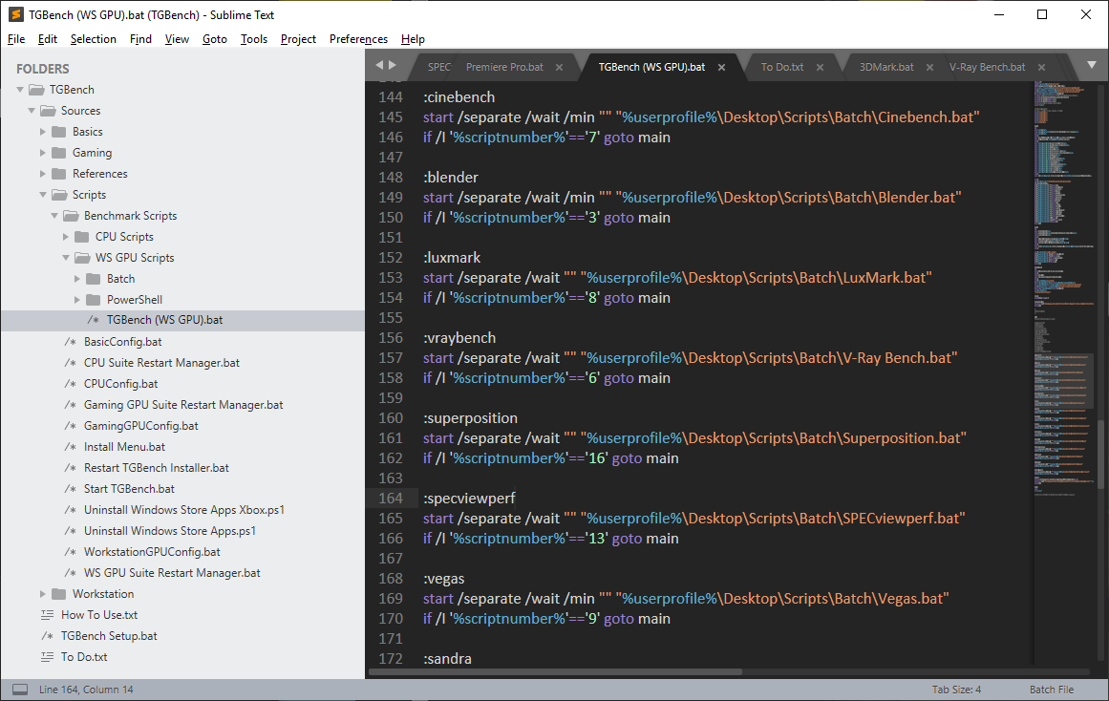Open the File menu
Image resolution: width=1109 pixels, height=701 pixels.
click(16, 39)
